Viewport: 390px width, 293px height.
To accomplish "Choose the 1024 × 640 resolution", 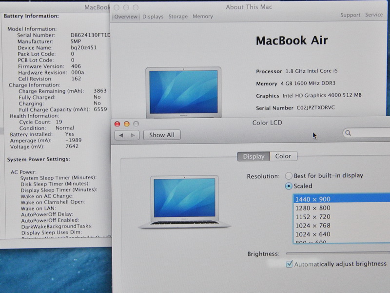I will click(342, 234).
